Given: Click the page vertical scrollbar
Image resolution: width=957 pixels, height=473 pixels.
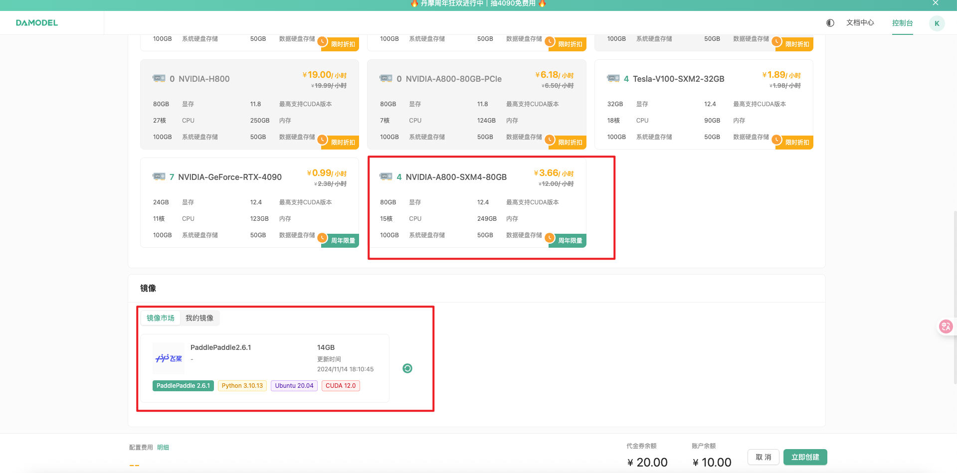Looking at the screenshot, I should [955, 297].
